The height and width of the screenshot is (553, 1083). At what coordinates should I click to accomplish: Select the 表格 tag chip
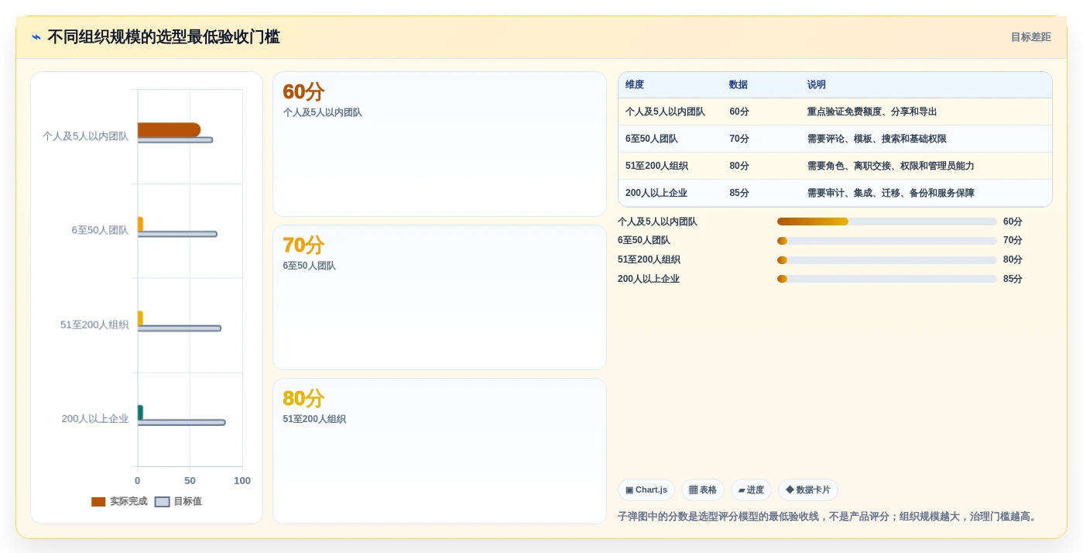pos(703,490)
